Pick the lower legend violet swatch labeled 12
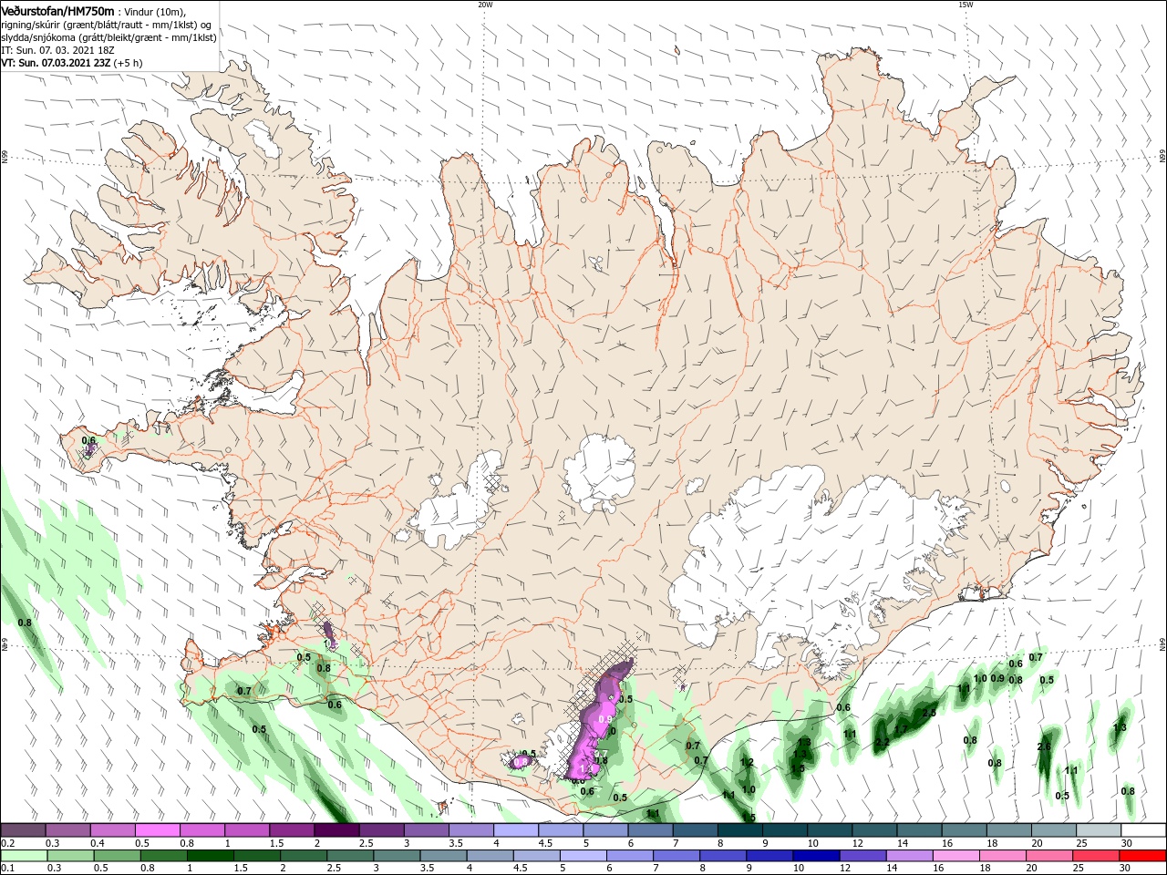Screen dimensions: 1167x875 [862, 856]
